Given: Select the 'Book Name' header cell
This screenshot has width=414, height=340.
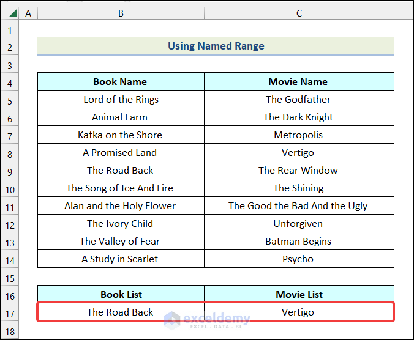Looking at the screenshot, I should click(121, 82).
